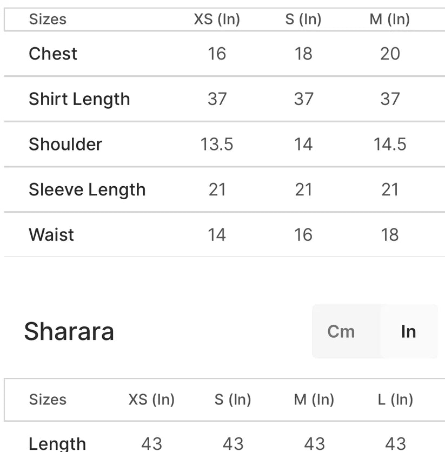Select the L (In) column header

[395, 399]
